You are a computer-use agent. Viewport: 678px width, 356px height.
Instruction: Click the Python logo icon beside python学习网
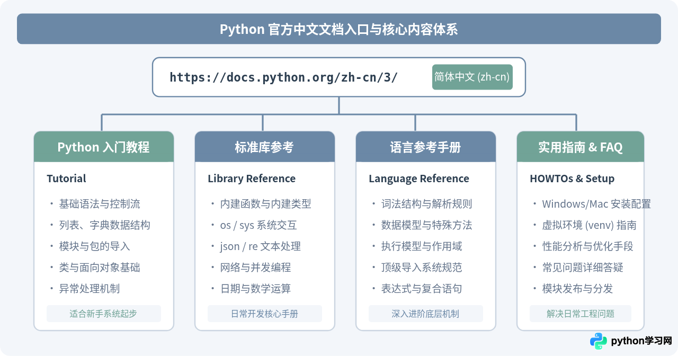[x=599, y=341]
